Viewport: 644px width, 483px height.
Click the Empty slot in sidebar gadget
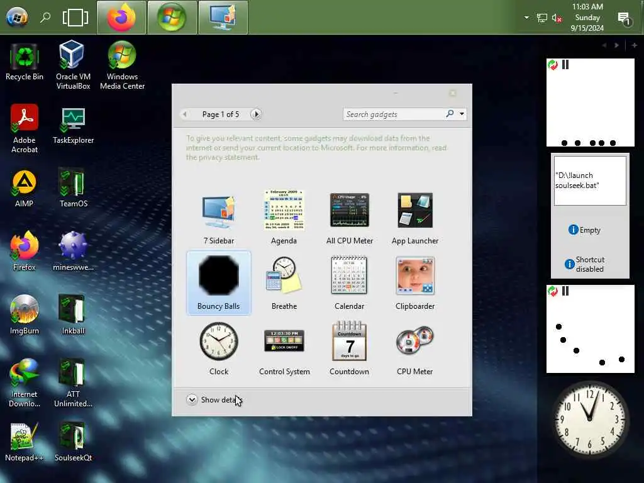[585, 230]
